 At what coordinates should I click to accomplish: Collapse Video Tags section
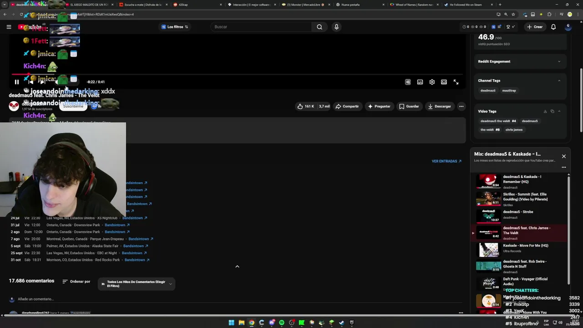(x=559, y=111)
